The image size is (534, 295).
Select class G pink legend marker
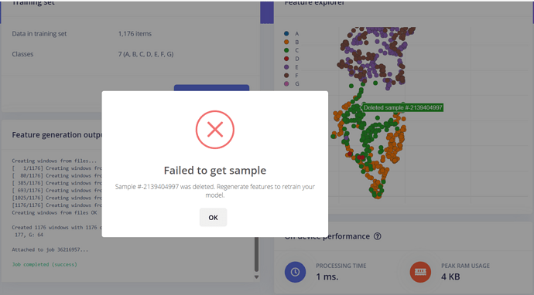pyautogui.click(x=286, y=83)
